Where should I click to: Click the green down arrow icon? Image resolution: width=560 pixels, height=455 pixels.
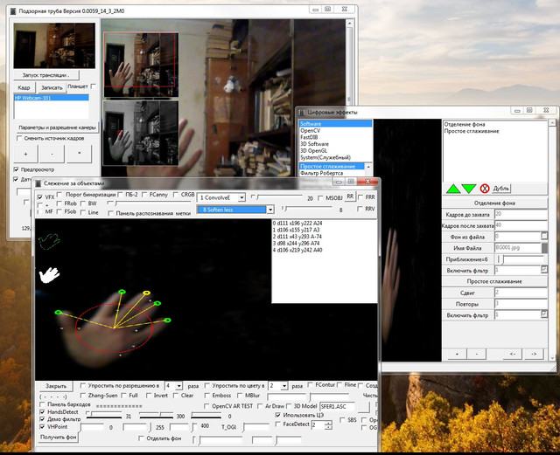click(x=469, y=188)
